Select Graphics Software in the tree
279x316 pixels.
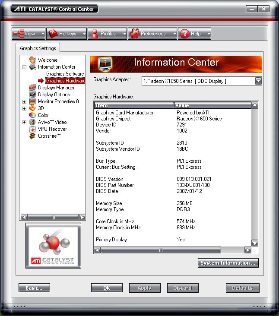[x=65, y=74]
